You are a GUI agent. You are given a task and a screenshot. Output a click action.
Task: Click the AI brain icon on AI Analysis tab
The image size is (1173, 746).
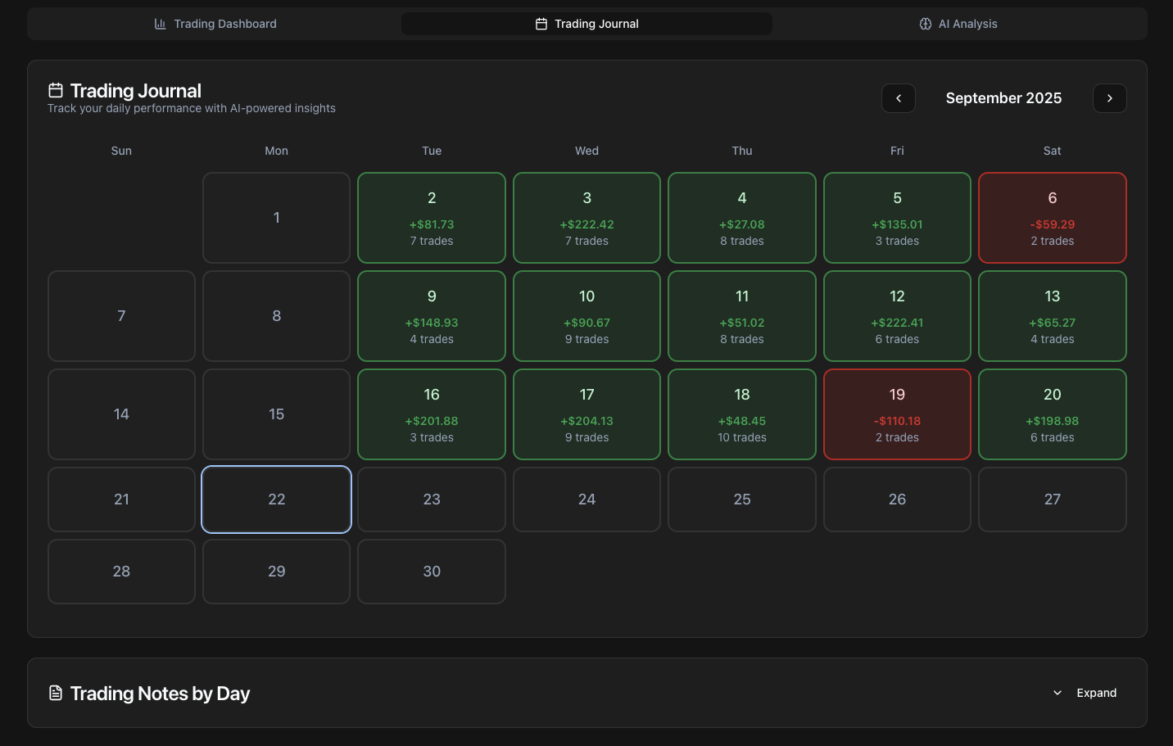pos(925,24)
